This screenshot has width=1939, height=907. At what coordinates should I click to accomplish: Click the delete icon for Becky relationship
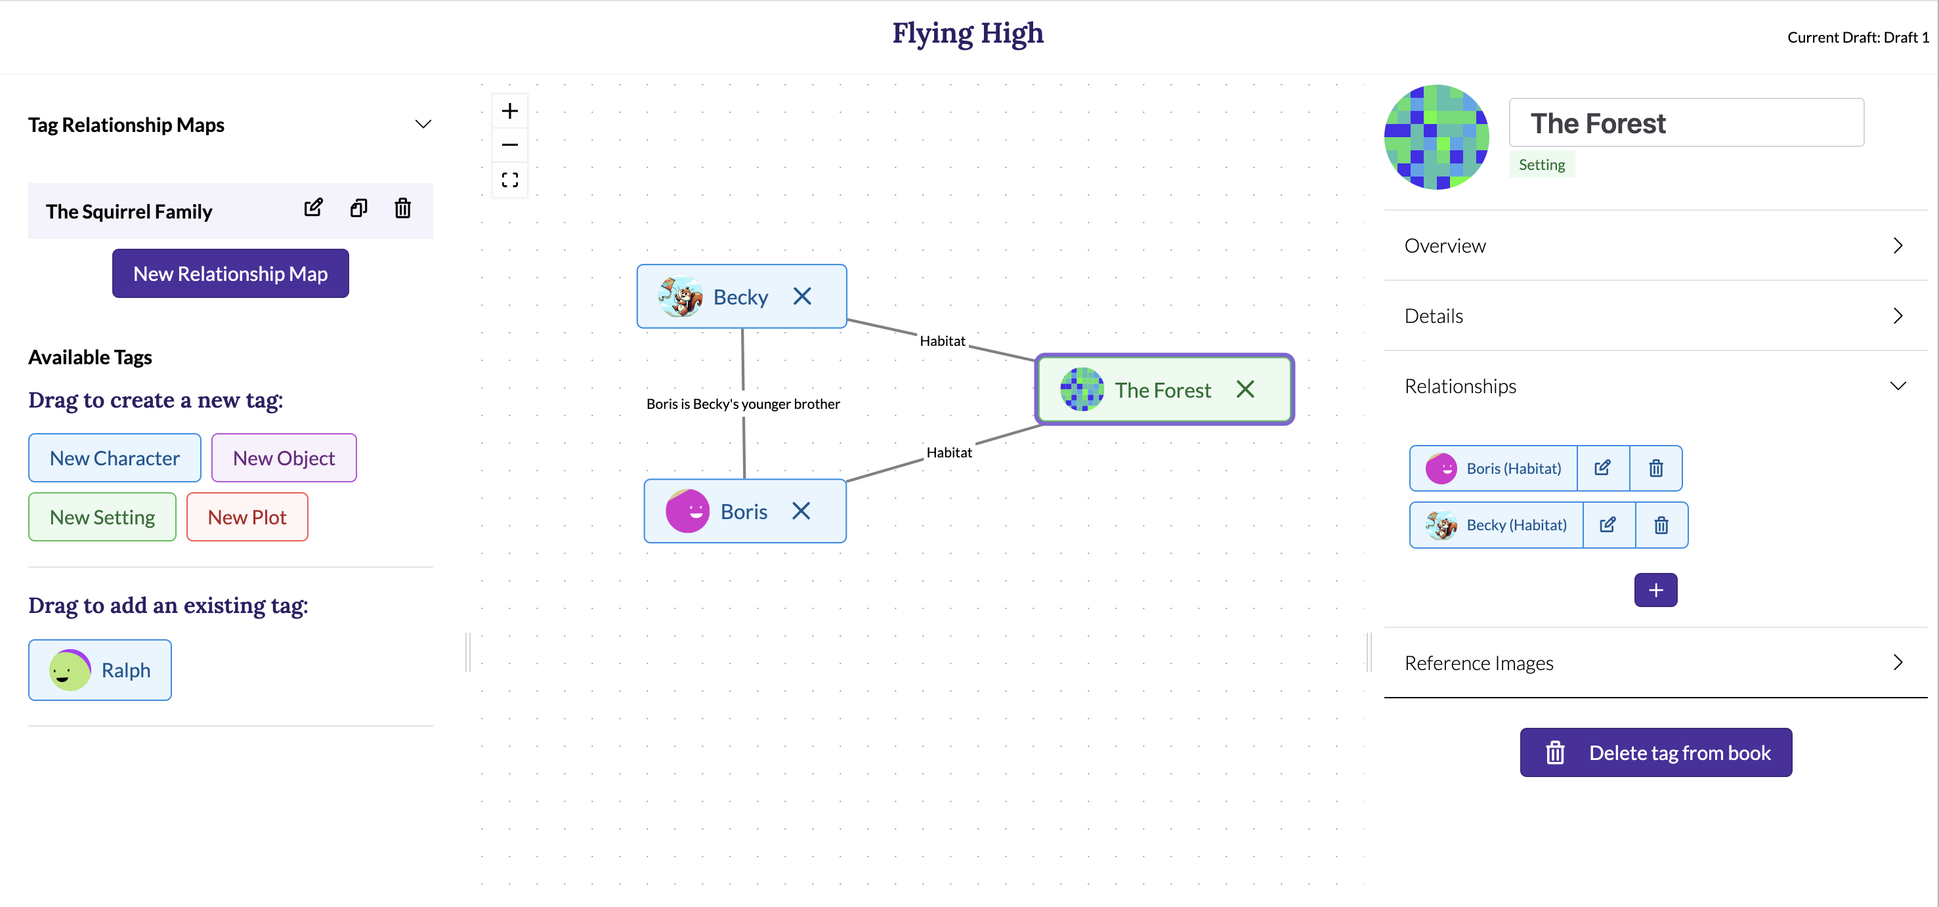(1659, 524)
